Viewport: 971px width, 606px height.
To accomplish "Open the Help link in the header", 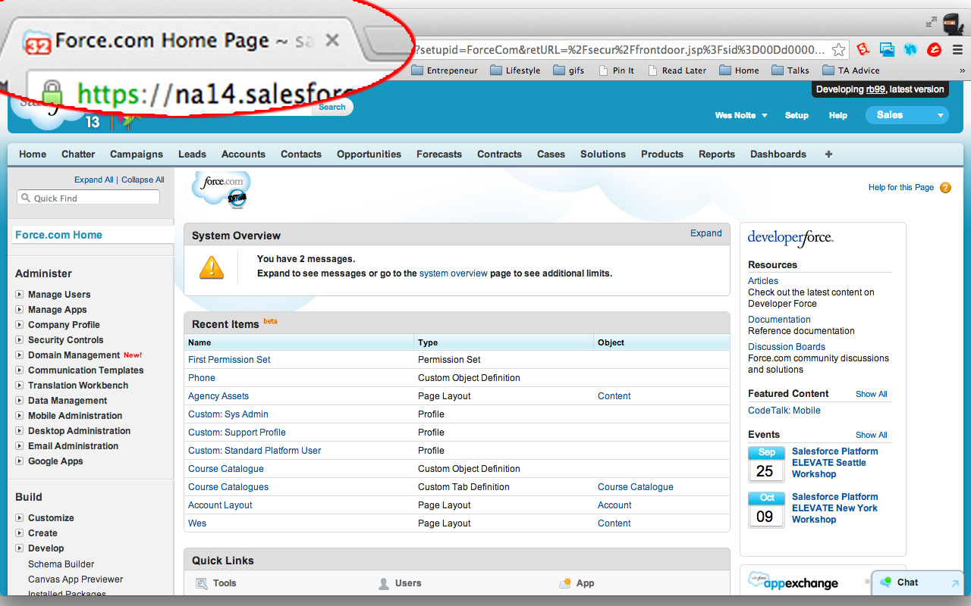I will [838, 115].
